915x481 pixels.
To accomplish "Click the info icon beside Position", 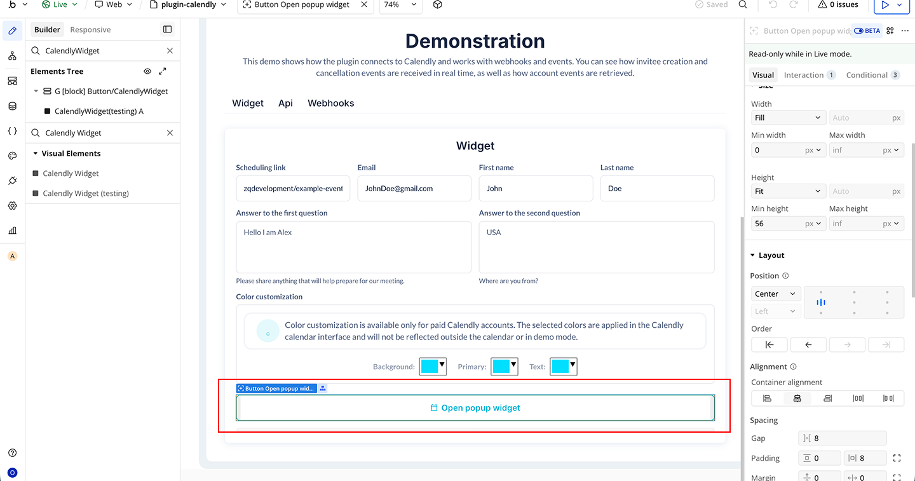I will (785, 276).
